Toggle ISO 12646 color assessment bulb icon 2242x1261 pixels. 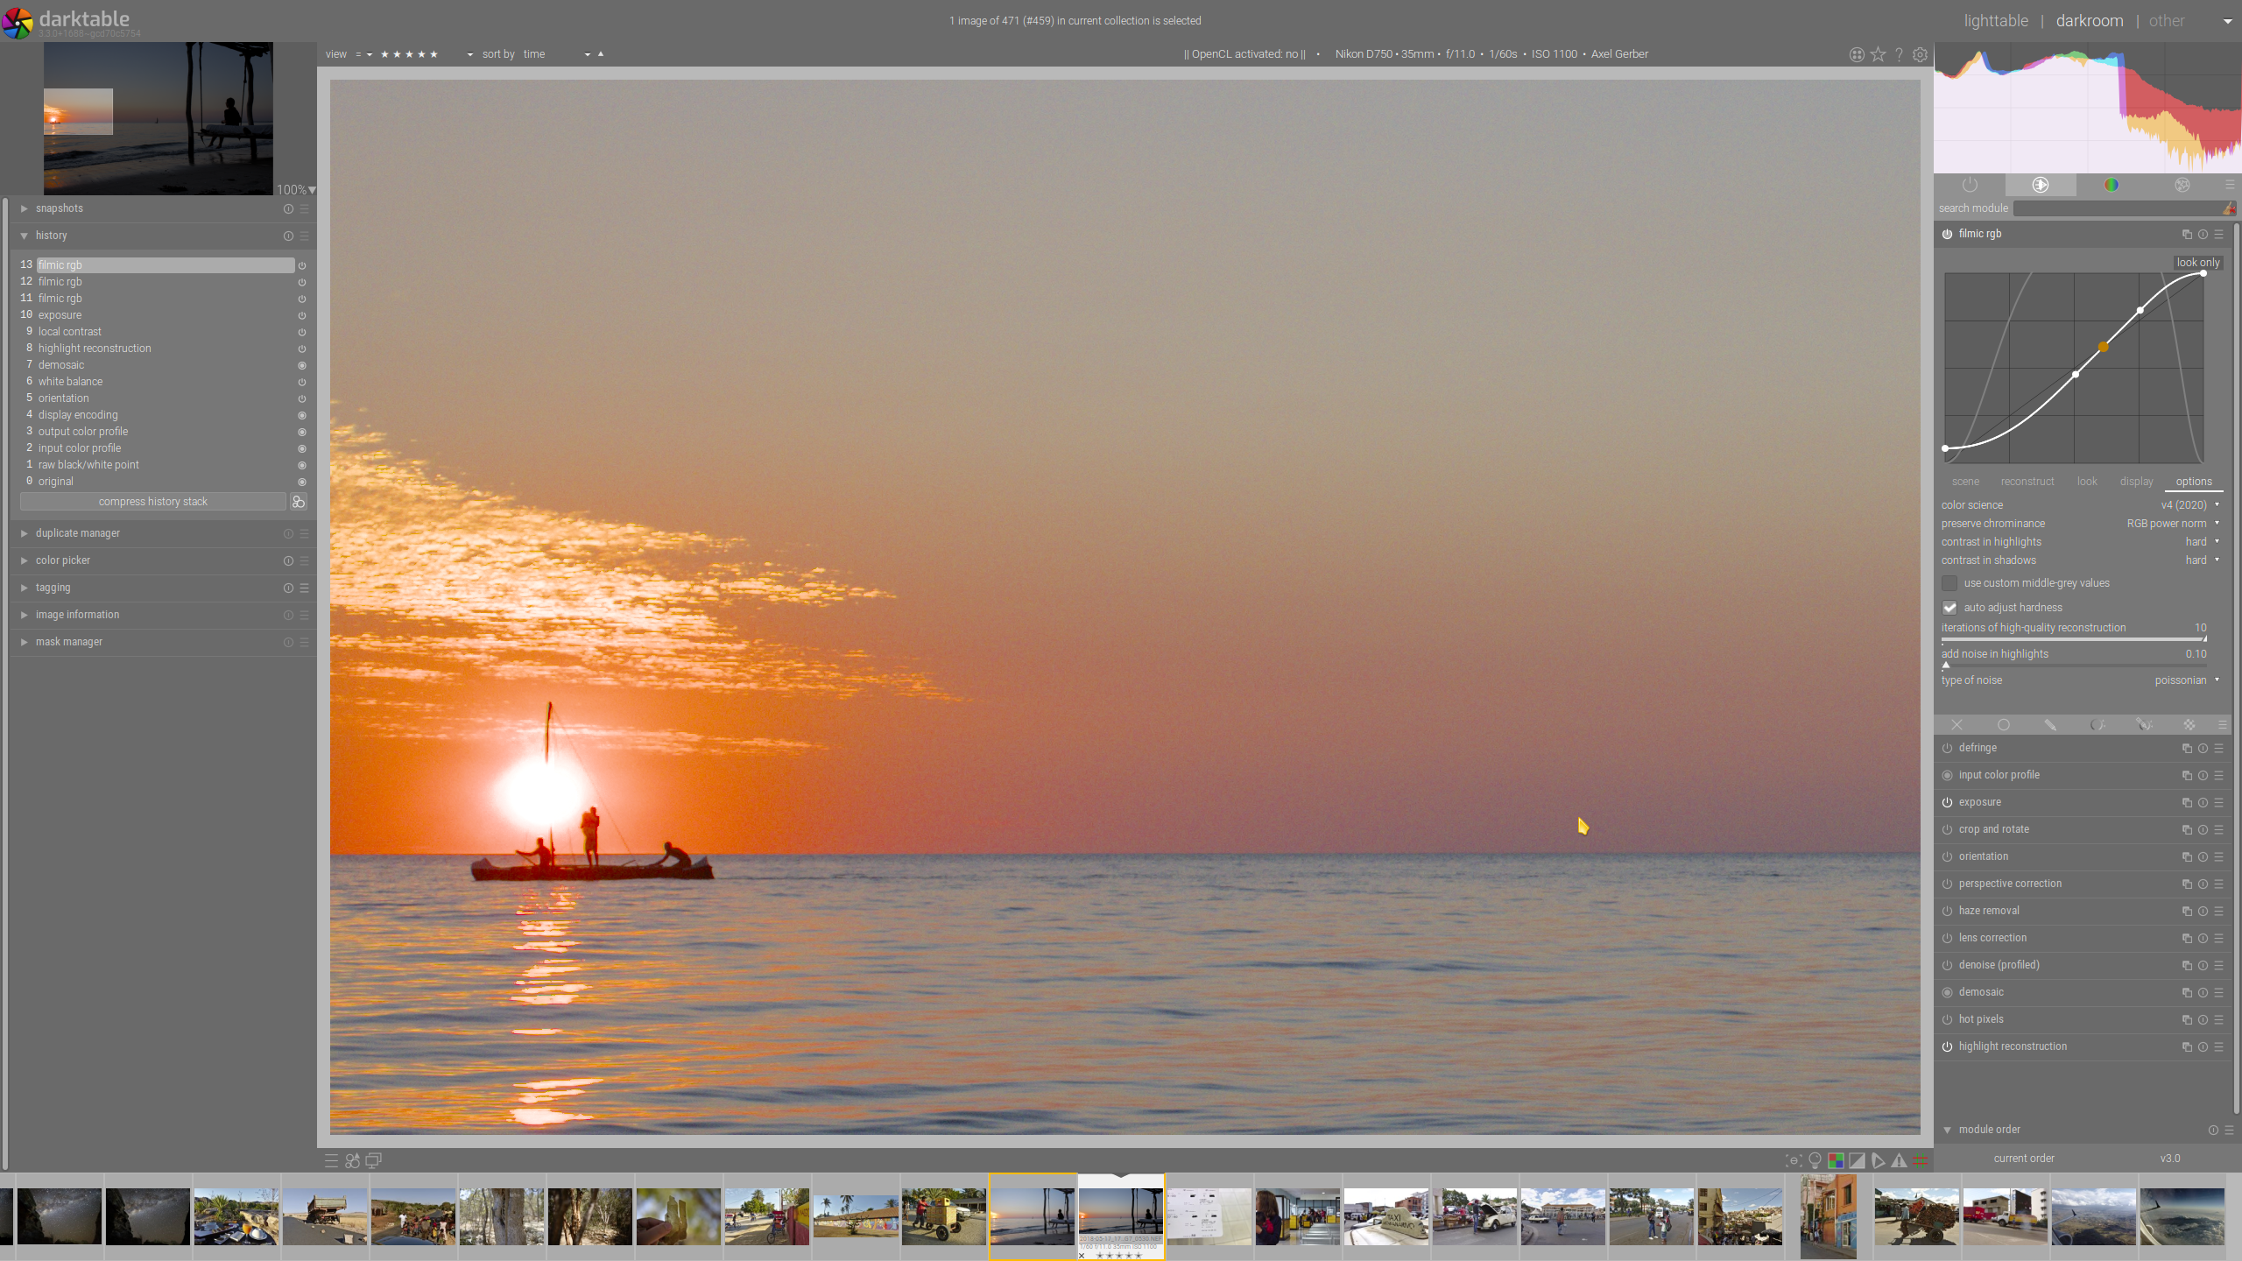(x=1815, y=1160)
